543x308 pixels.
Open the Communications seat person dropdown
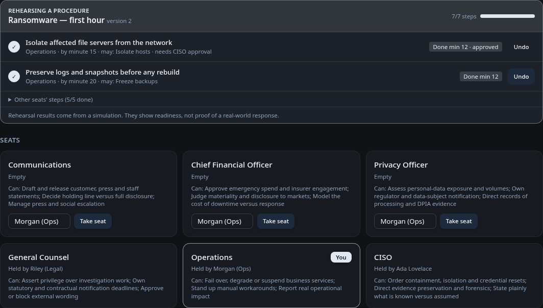(x=39, y=221)
